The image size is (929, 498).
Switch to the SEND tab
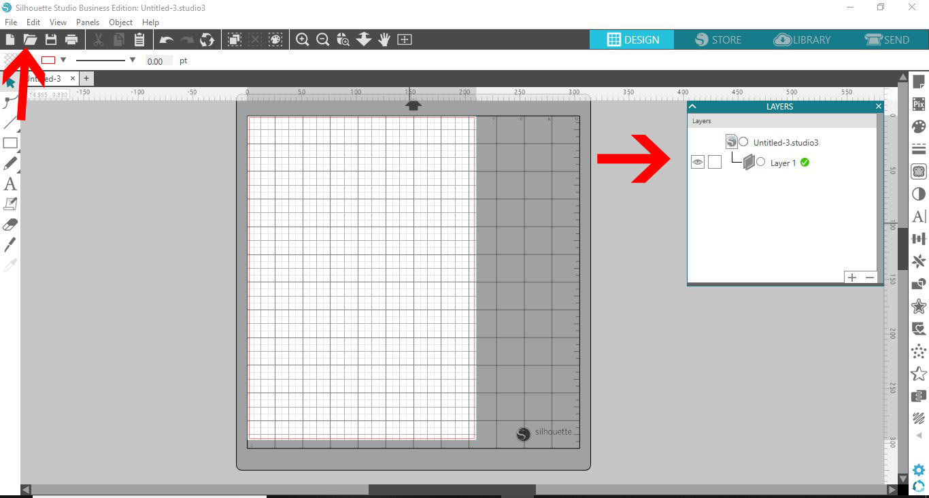coord(887,39)
